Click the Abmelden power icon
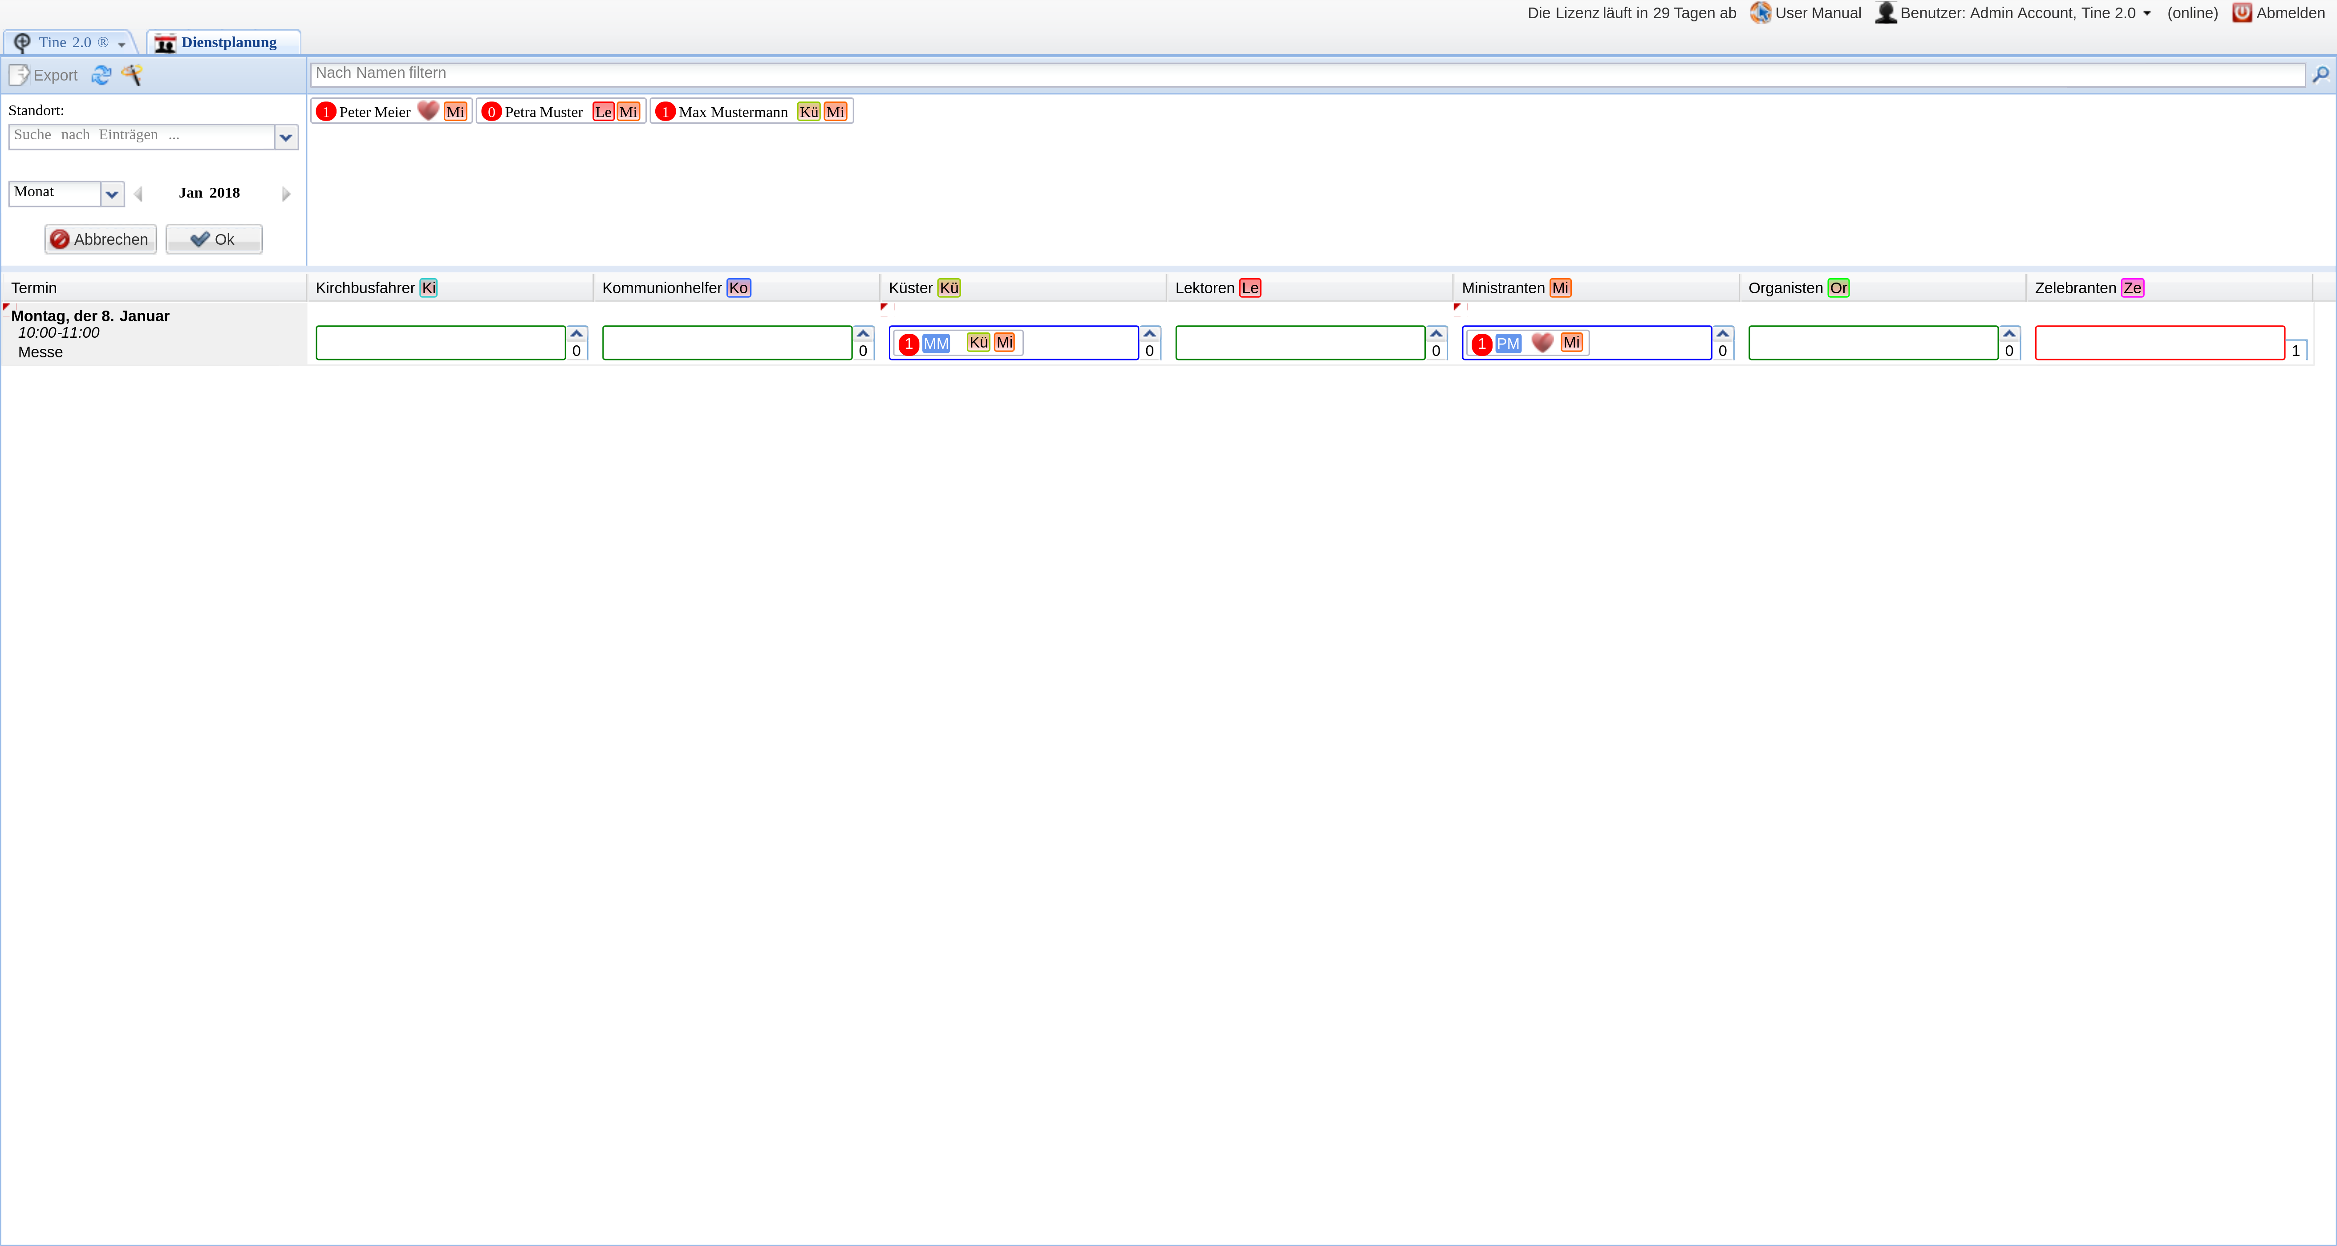The height and width of the screenshot is (1246, 2337). click(x=2242, y=13)
